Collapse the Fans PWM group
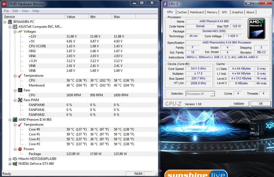This screenshot has height=177, width=274. pos(15,100)
